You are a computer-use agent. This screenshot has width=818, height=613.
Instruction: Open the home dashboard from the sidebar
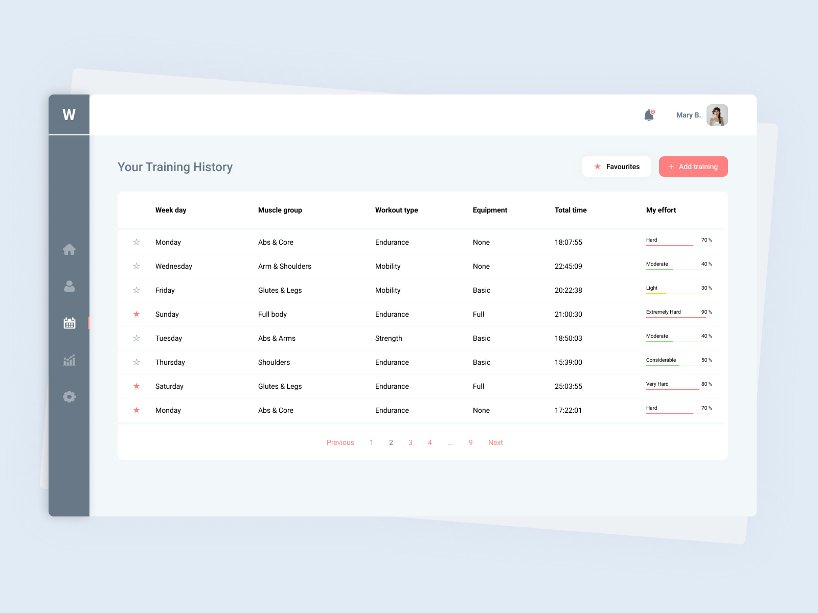[69, 249]
